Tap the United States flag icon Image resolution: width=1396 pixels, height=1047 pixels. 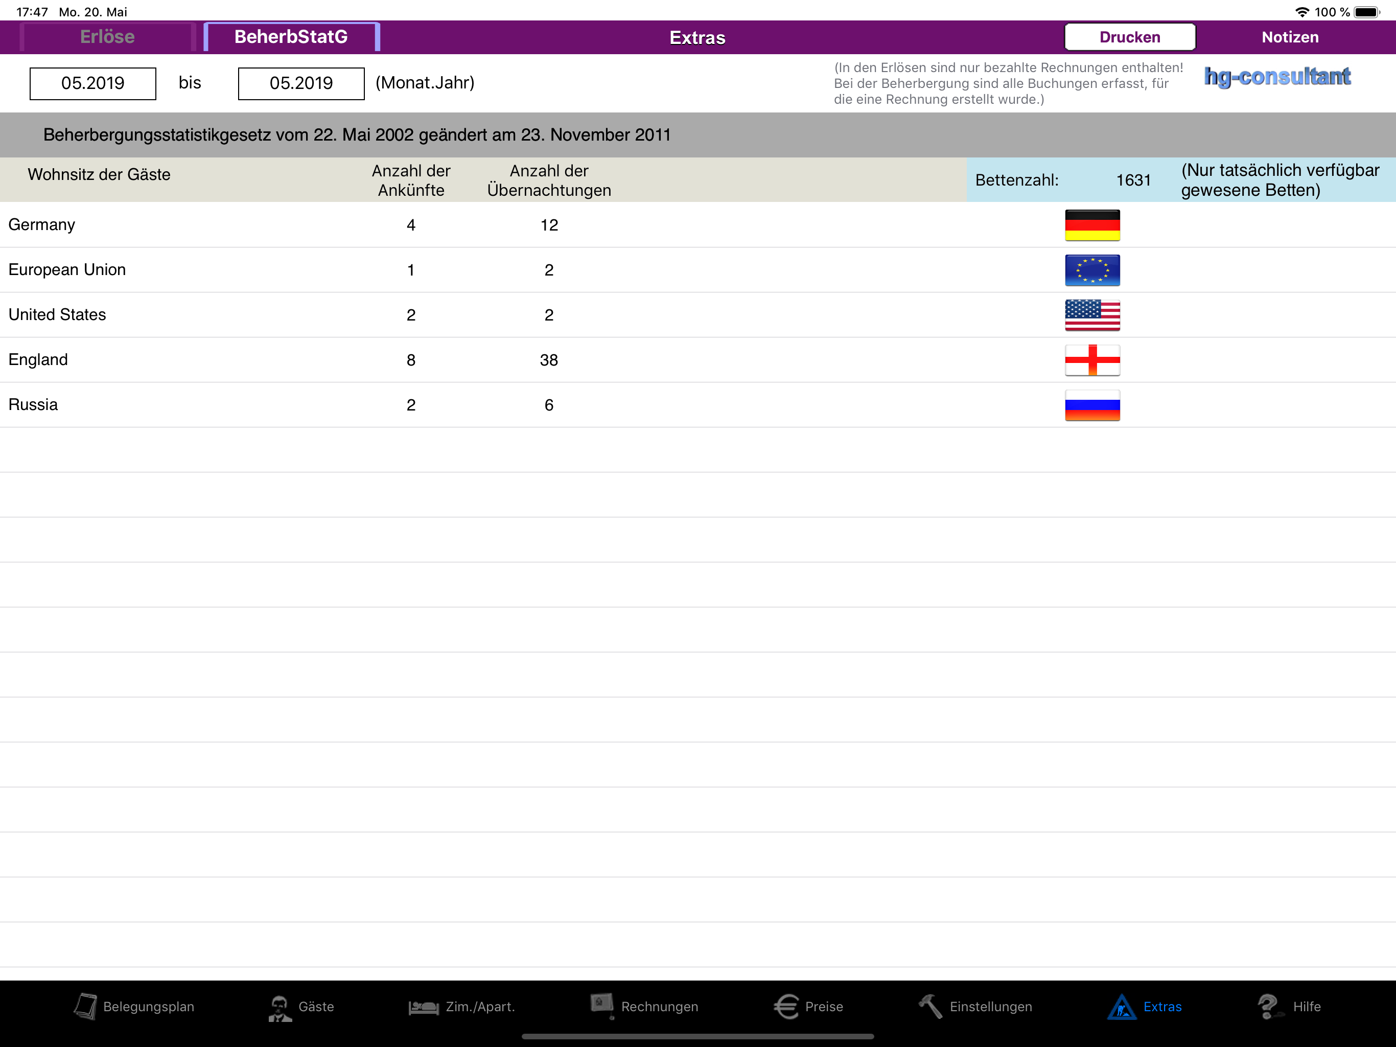tap(1092, 314)
